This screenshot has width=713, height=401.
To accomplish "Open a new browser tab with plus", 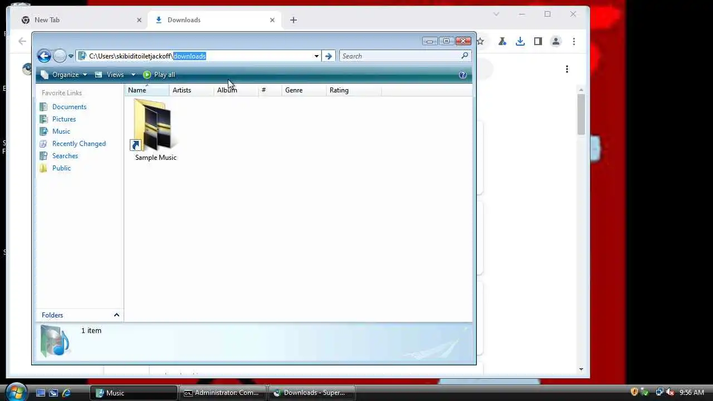I will coord(294,20).
